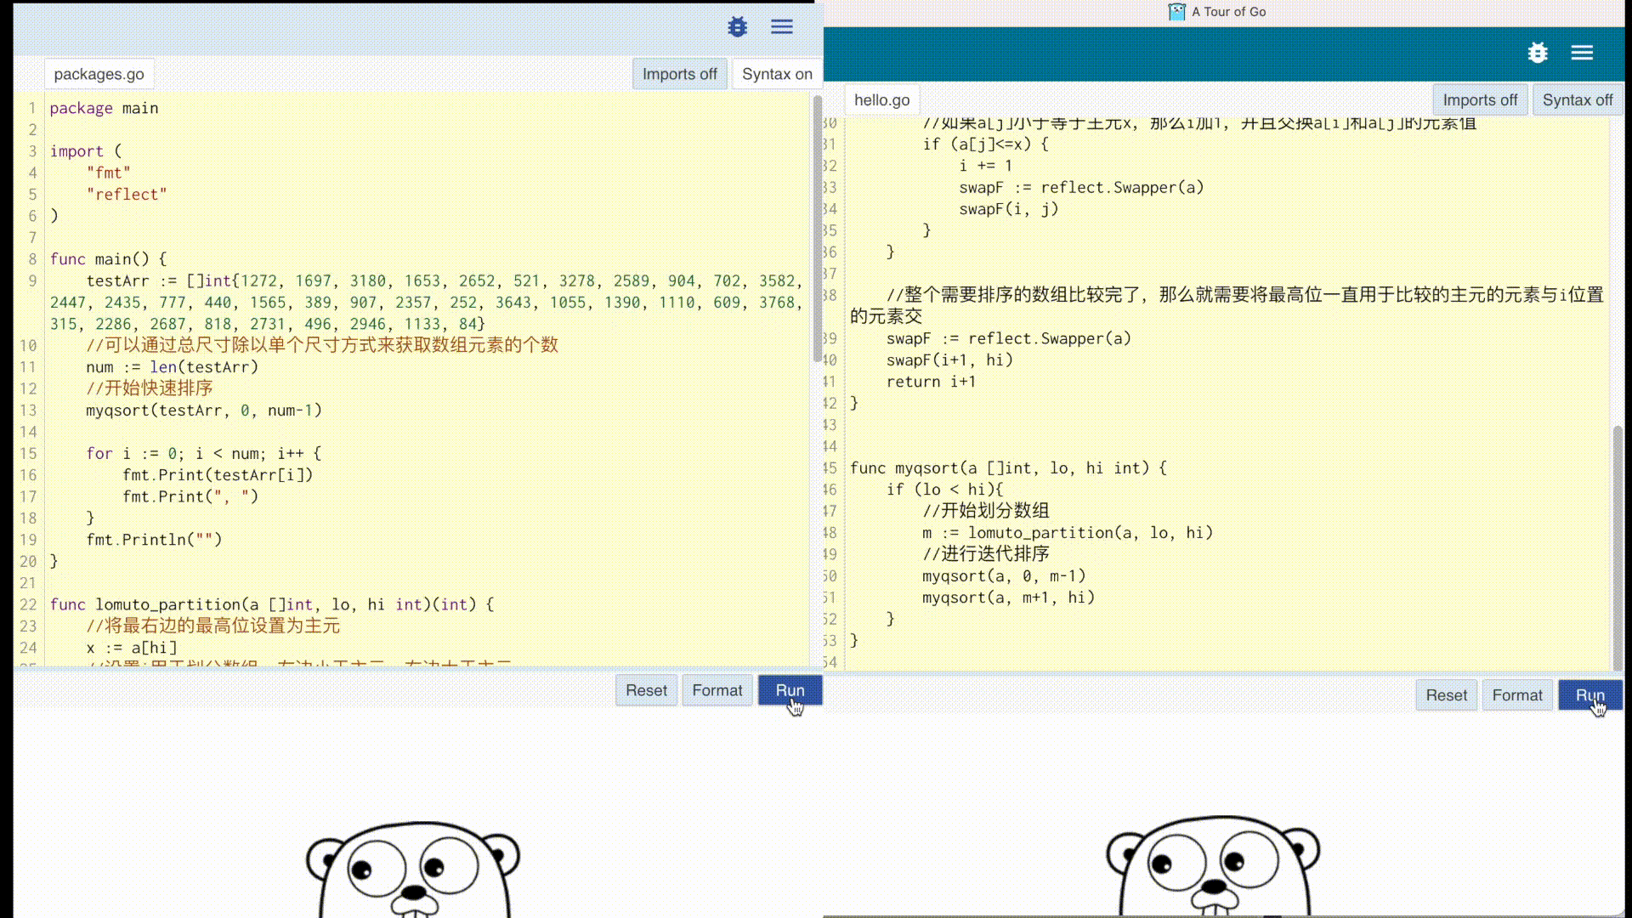Toggle Syntax off right panel

click(1577, 99)
